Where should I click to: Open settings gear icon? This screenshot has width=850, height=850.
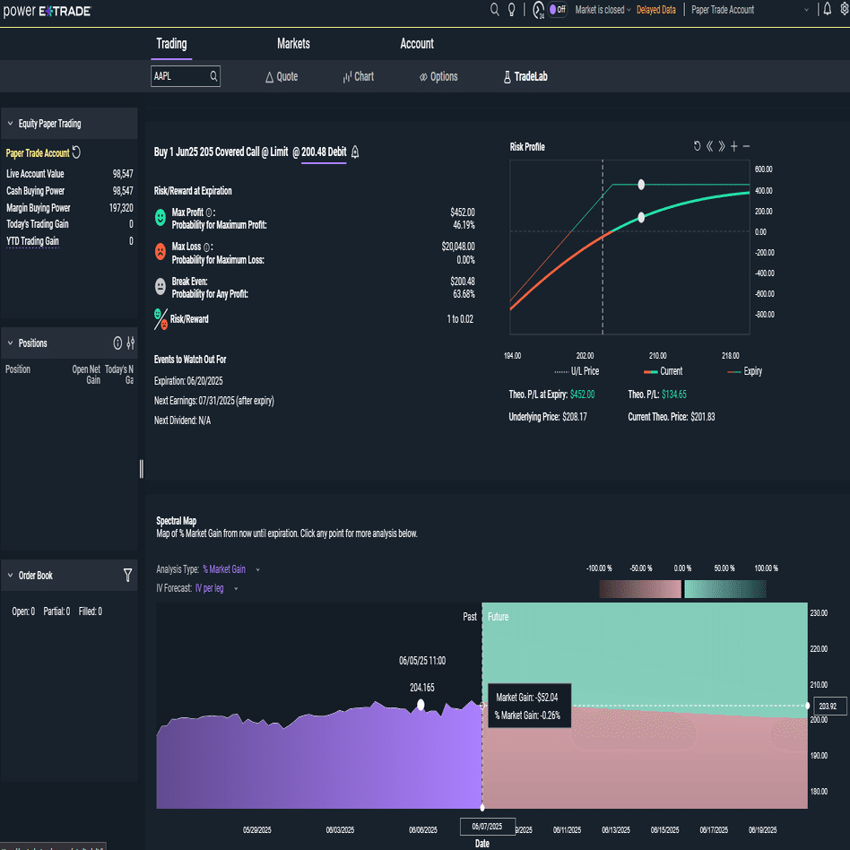tap(846, 9)
